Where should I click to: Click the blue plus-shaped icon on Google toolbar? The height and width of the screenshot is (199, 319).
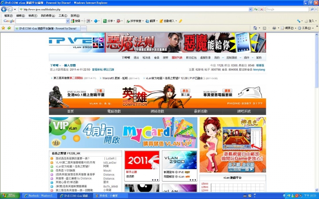tap(96, 21)
